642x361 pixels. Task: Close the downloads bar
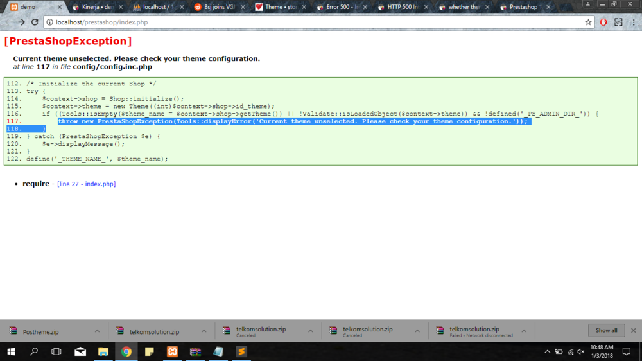634,330
